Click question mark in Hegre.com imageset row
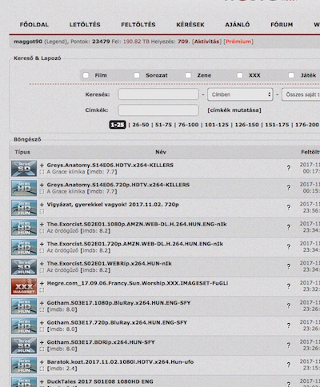The image size is (320, 387). (x=289, y=286)
